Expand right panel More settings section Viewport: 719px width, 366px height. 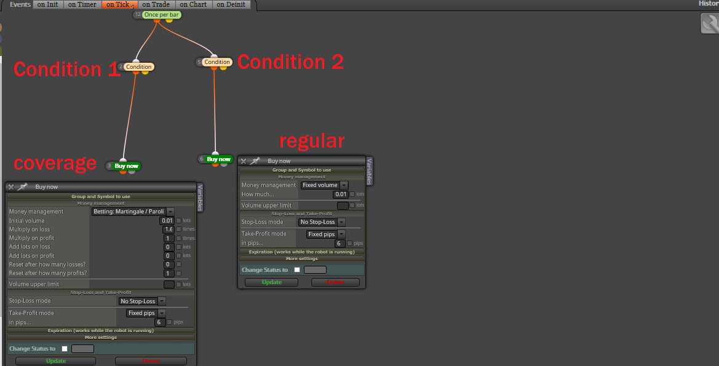(302, 259)
